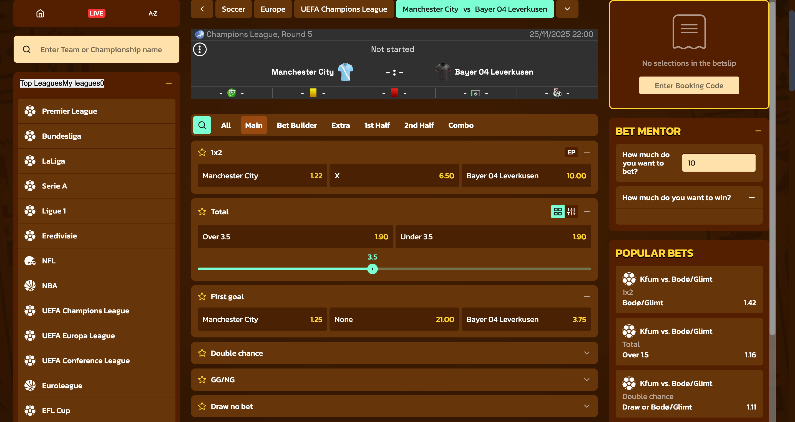Switch to the All markets tab
Image resolution: width=795 pixels, height=422 pixels.
pyautogui.click(x=226, y=125)
